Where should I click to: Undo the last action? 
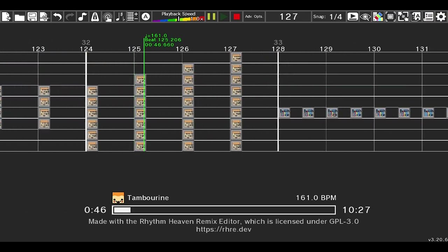[57, 17]
